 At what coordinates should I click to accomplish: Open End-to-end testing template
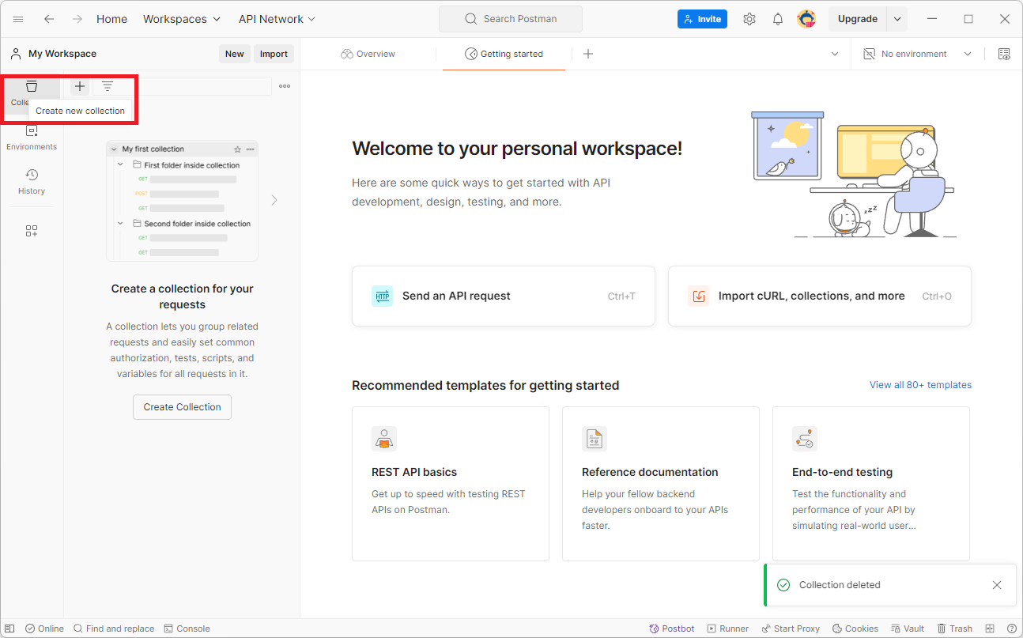coord(871,484)
